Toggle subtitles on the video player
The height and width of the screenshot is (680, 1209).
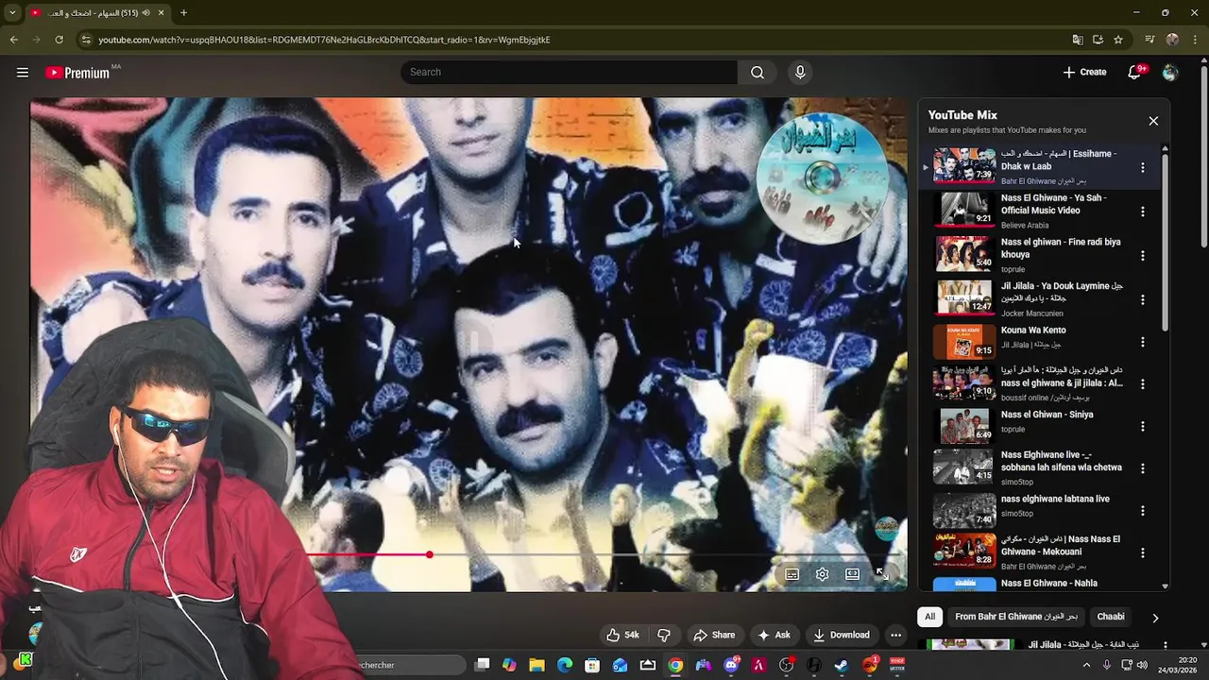(x=792, y=574)
